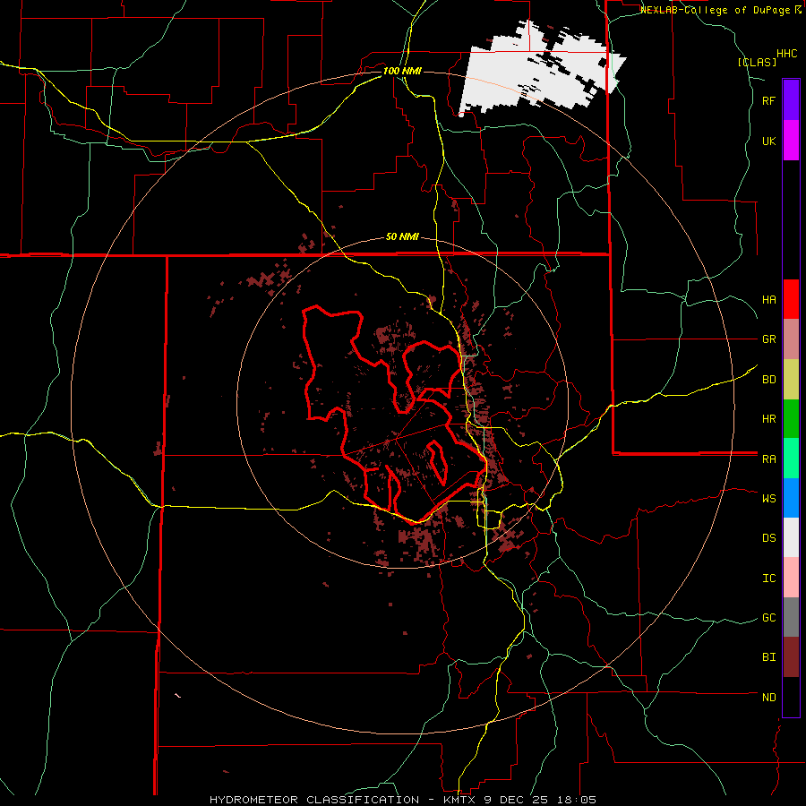Click the HA legend label
Image resolution: width=806 pixels, height=806 pixels.
768,299
